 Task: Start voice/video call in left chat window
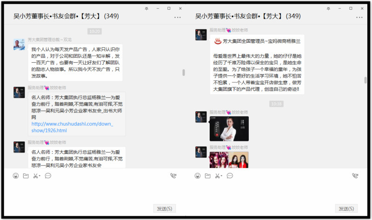click(x=173, y=176)
